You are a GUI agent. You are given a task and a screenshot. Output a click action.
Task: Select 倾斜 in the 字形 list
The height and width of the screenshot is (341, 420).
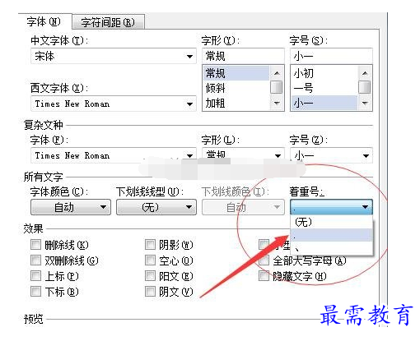point(236,88)
